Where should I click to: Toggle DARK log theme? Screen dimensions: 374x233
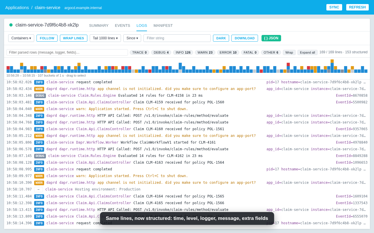(x=221, y=38)
